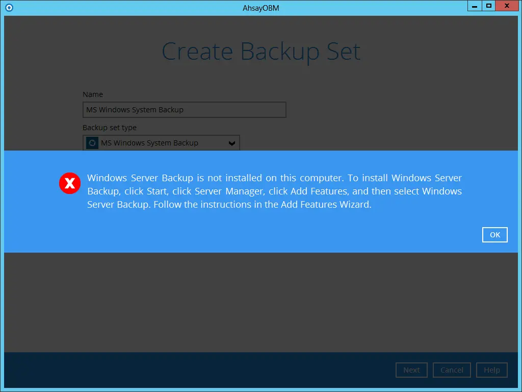This screenshot has height=392, width=522.
Task: Open Help from the bottom bar
Action: 491,370
